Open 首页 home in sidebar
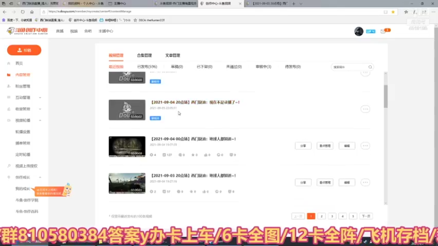Image resolution: width=438 pixels, height=246 pixels. (19, 63)
